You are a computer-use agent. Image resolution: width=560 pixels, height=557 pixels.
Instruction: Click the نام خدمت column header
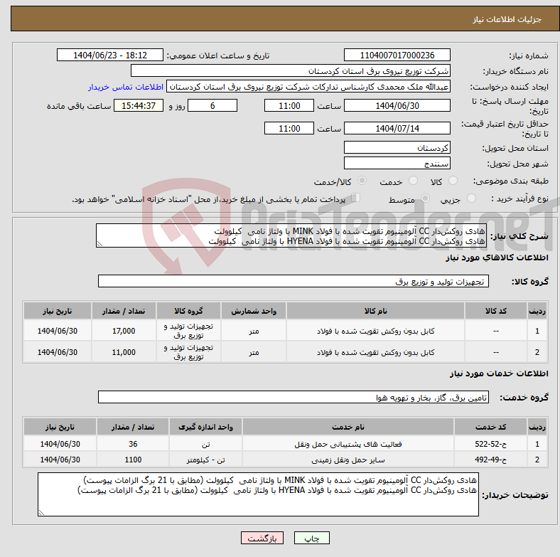348,427
